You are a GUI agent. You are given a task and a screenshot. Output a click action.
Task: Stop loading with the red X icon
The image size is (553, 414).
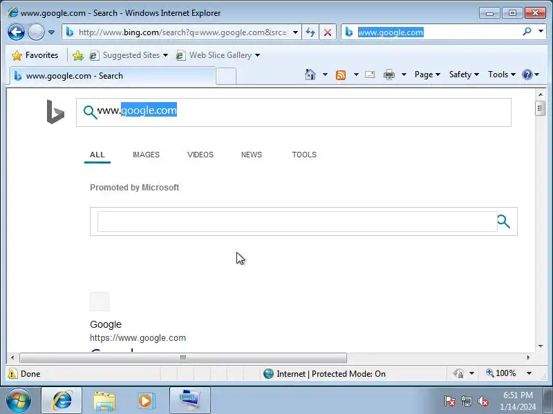[x=327, y=32]
